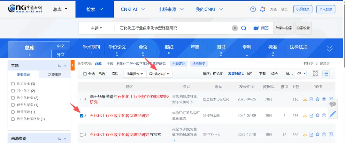Open the CNKI AI menu
The height and width of the screenshot is (143, 345).
pos(133,9)
